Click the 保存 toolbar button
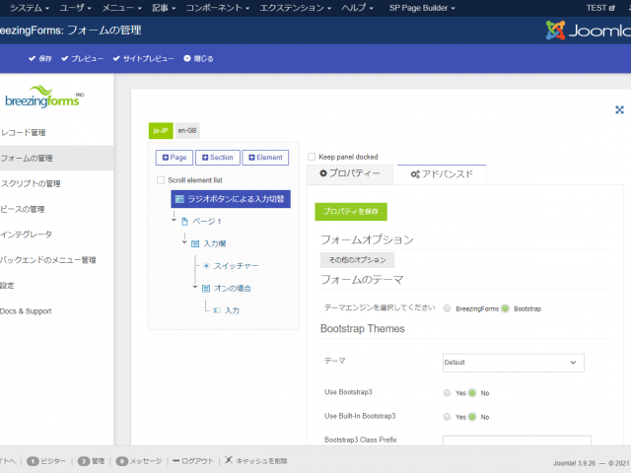This screenshot has width=631, height=473. point(40,59)
